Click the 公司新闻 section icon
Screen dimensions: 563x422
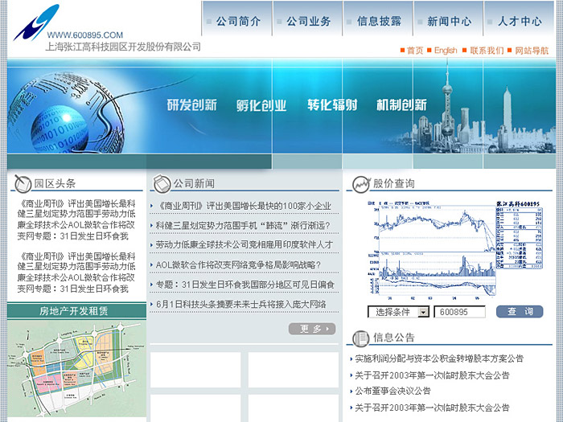(159, 183)
